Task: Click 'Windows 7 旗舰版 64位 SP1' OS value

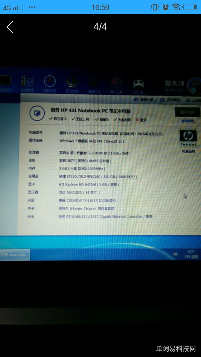Action: 91,141
